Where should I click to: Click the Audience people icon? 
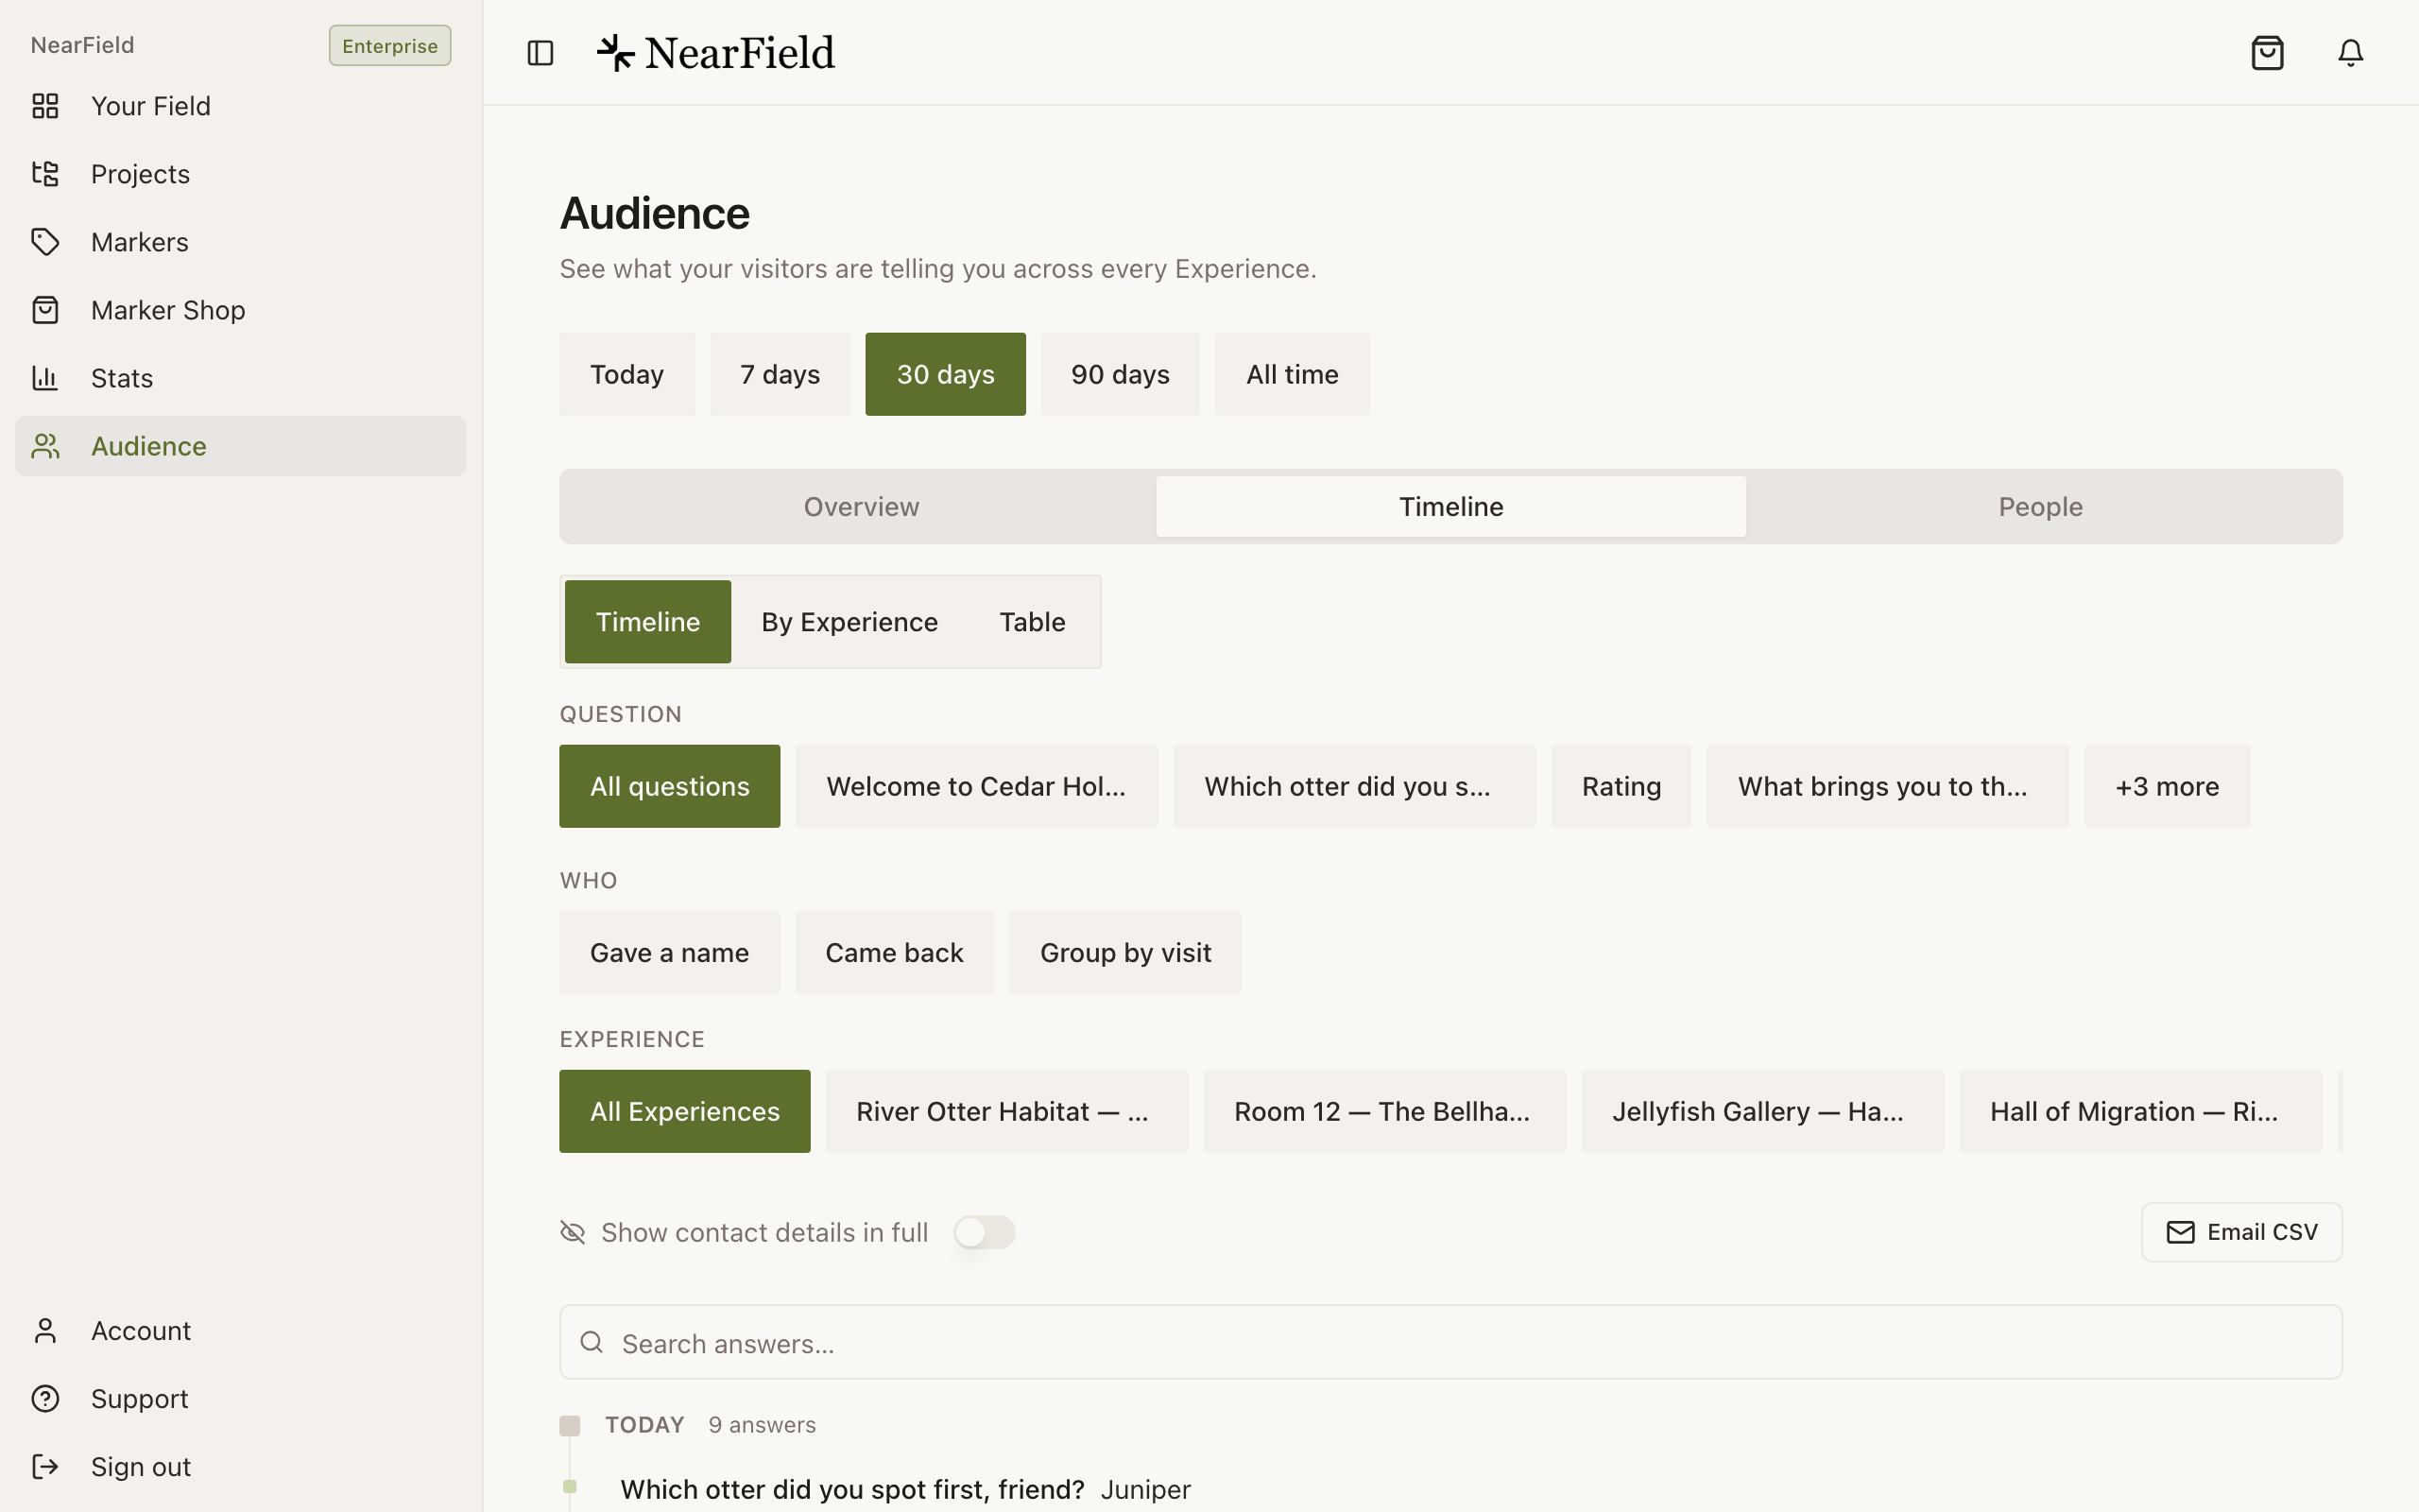pyautogui.click(x=45, y=446)
